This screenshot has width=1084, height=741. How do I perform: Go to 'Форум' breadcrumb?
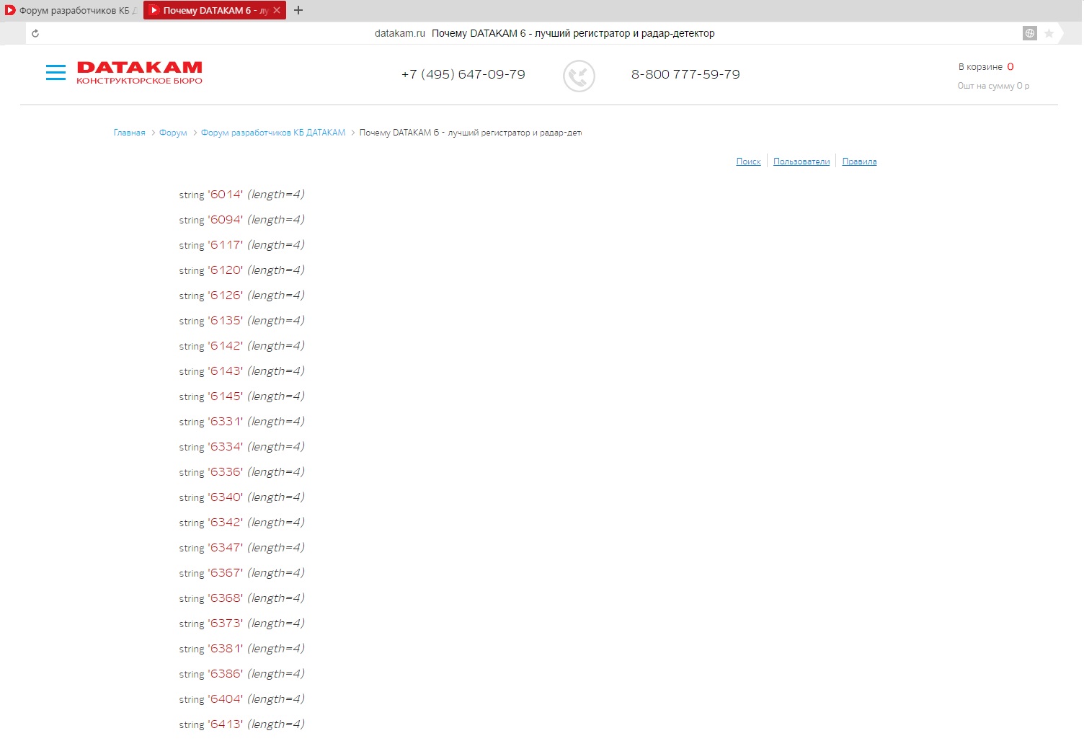click(173, 133)
